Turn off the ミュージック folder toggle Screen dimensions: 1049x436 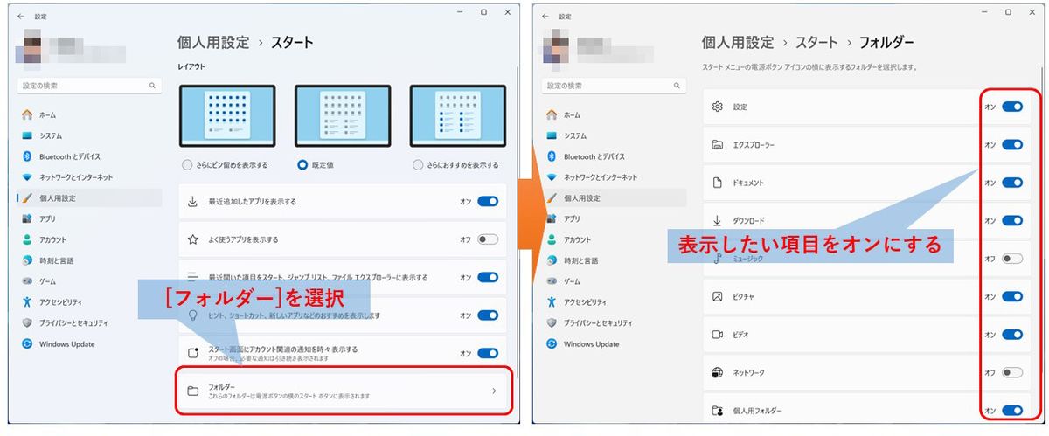tap(1012, 259)
